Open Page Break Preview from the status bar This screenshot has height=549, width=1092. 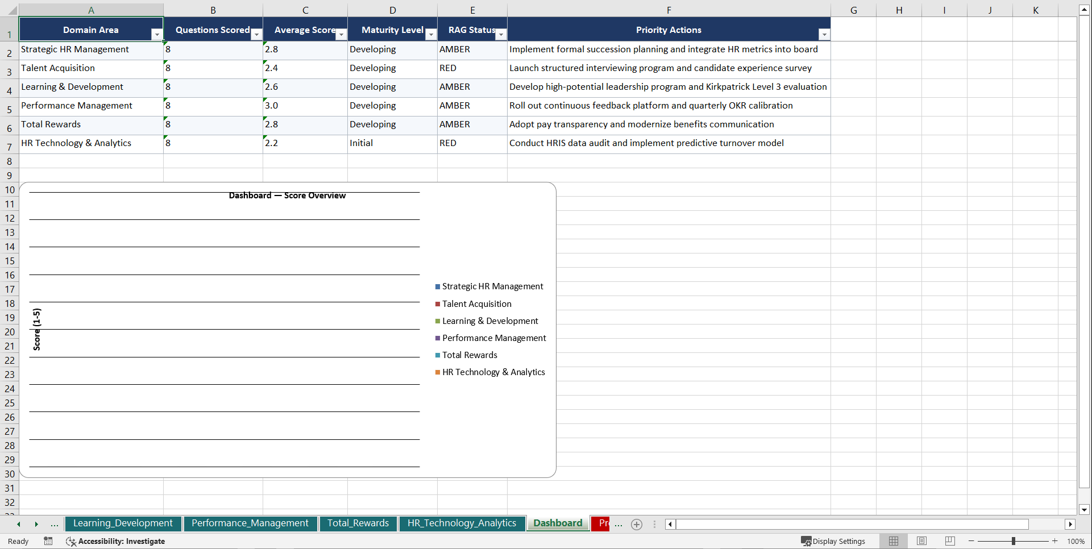click(949, 541)
